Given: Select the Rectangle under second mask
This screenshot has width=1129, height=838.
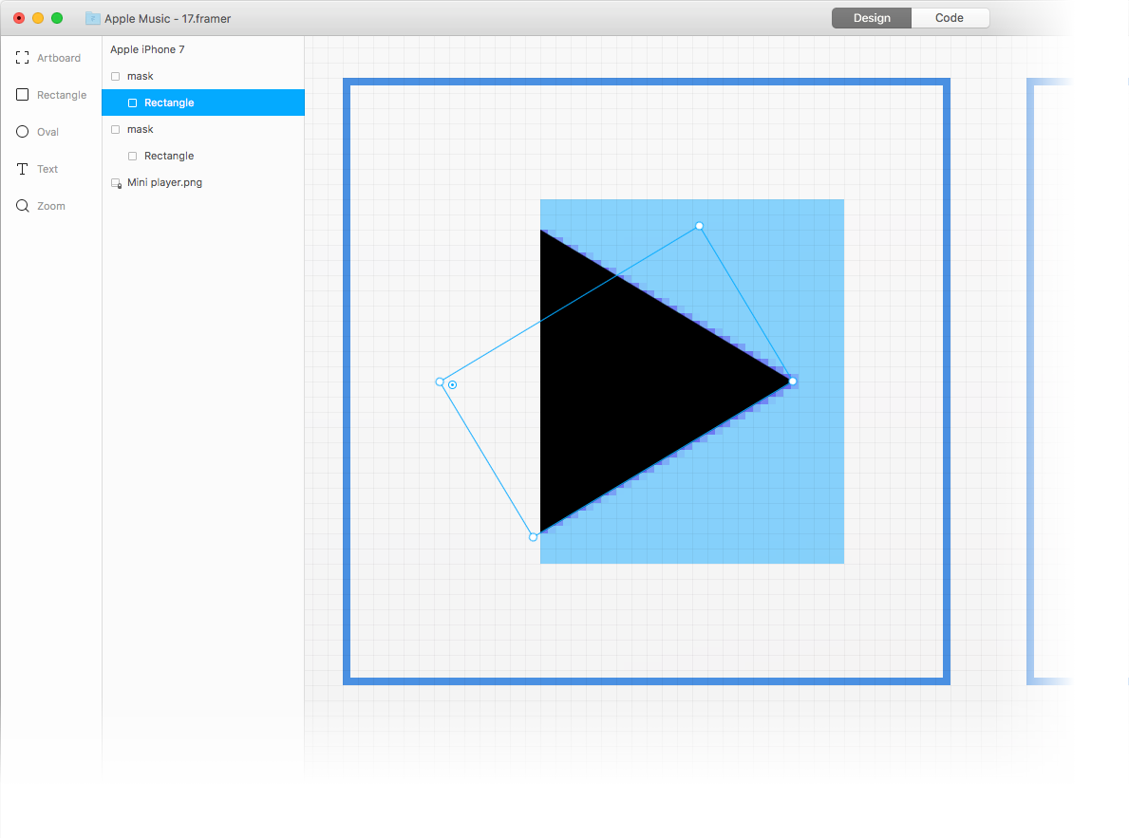Looking at the screenshot, I should point(203,157).
